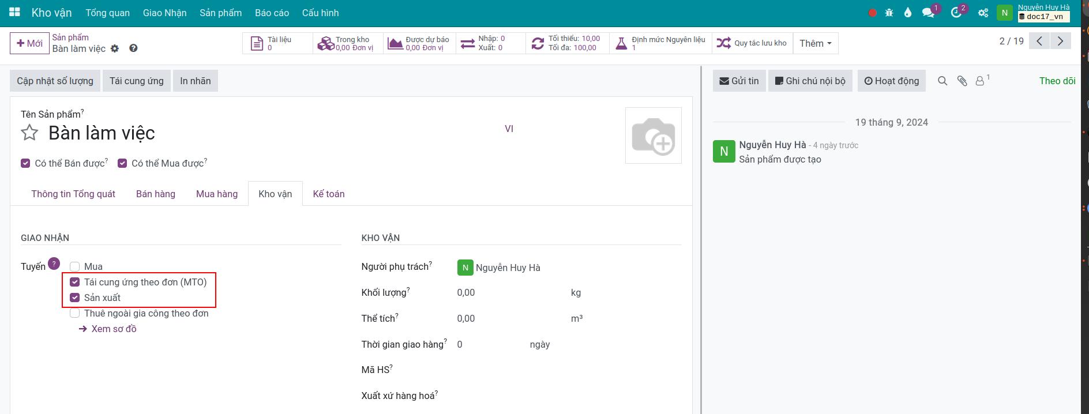Uncheck Tái cung ứng theo đơn (MTO)
This screenshot has height=414, width=1089.
(x=74, y=282)
